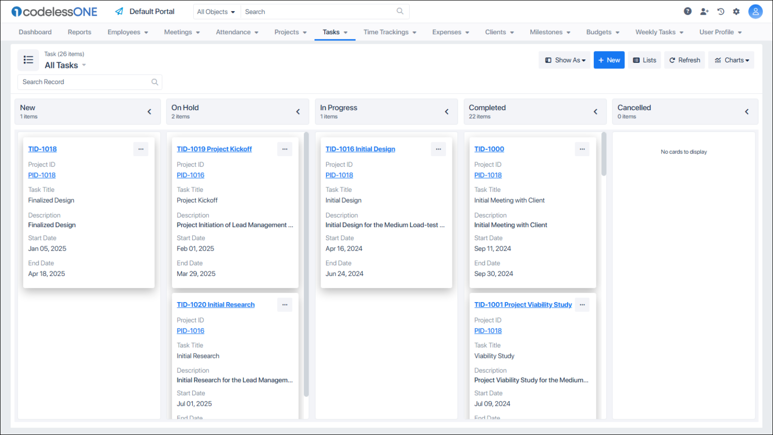
Task: Click the 'Initial Meeting with Client' task title
Action: point(509,200)
